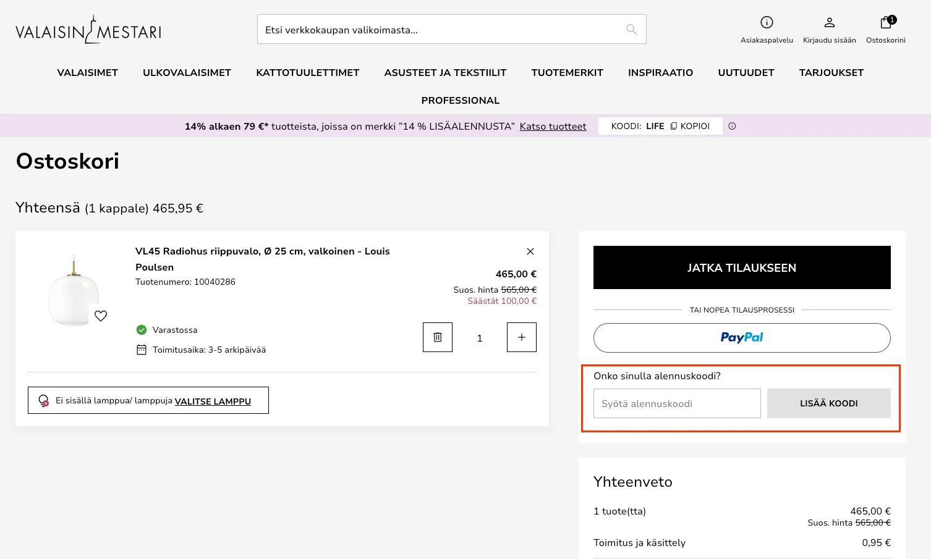This screenshot has height=559, width=931.
Task: Open the Valaisinmestari logo homepage
Action: coord(88,29)
